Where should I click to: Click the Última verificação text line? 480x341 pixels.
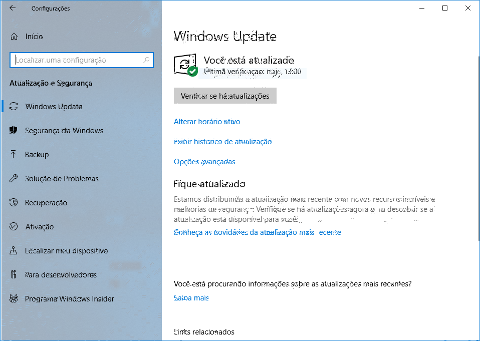253,72
